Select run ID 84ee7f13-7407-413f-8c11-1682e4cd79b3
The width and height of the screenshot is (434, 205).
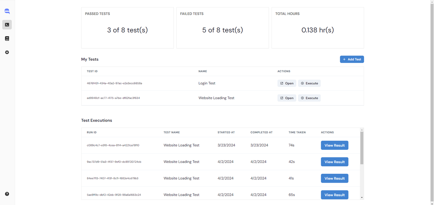(113, 179)
